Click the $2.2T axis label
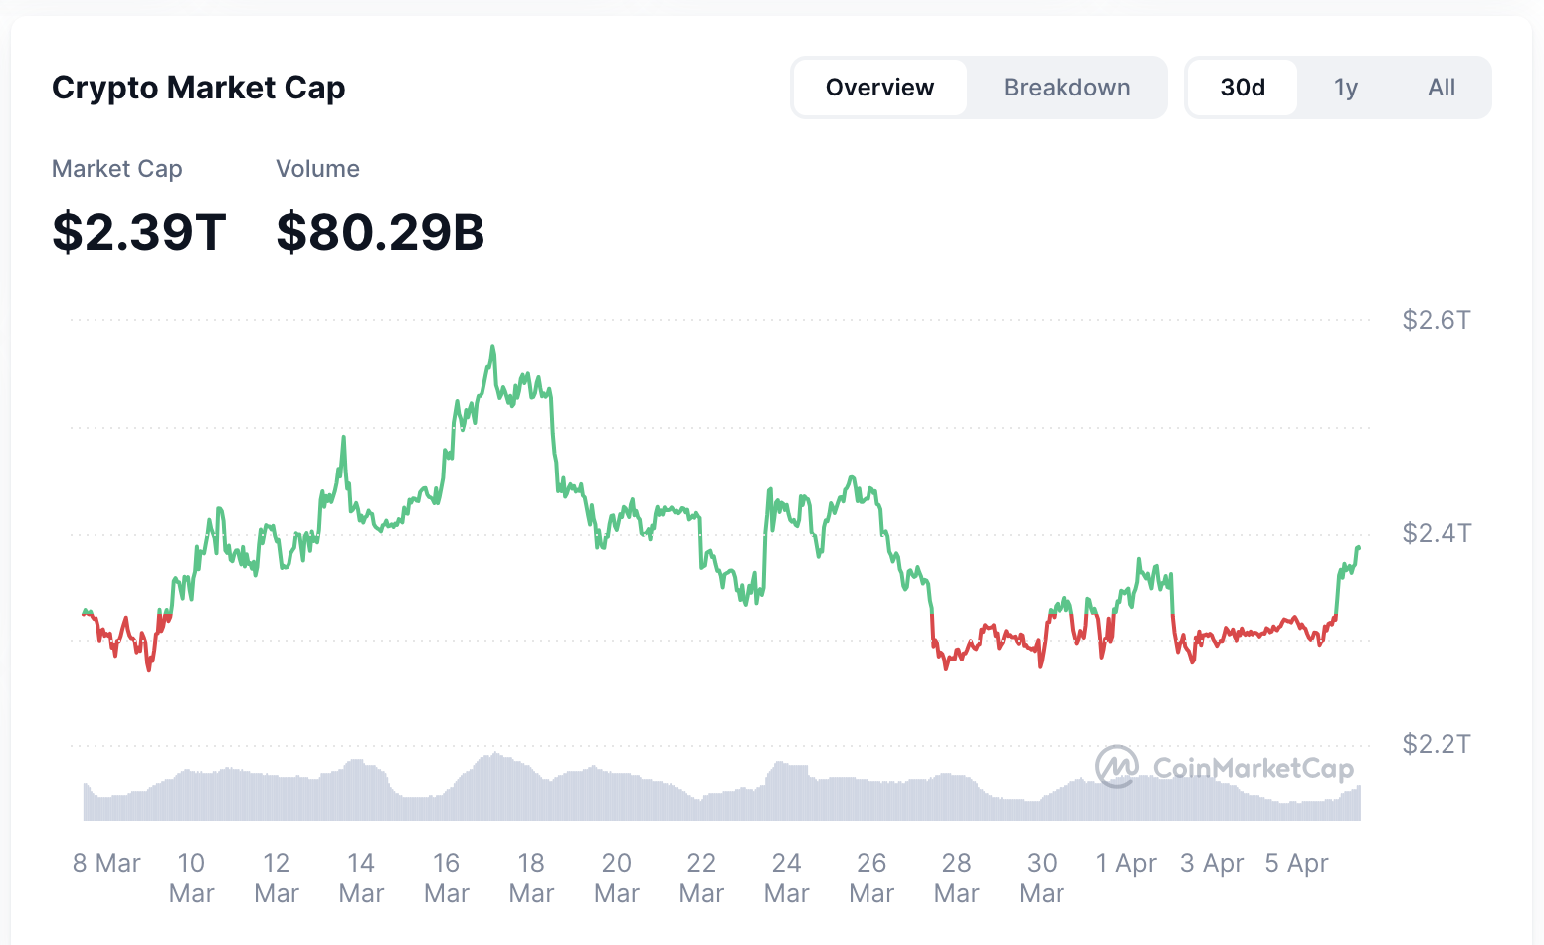The image size is (1544, 945). (x=1436, y=743)
